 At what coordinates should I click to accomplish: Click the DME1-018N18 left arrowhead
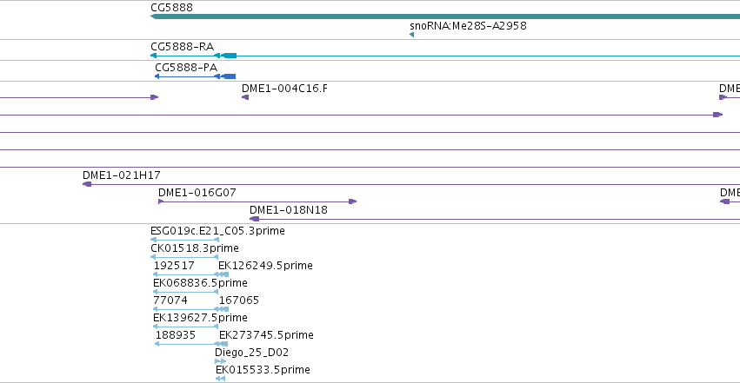click(x=255, y=219)
